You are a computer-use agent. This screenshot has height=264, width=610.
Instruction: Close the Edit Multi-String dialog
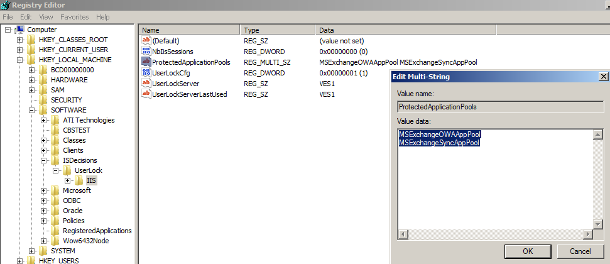[603, 77]
